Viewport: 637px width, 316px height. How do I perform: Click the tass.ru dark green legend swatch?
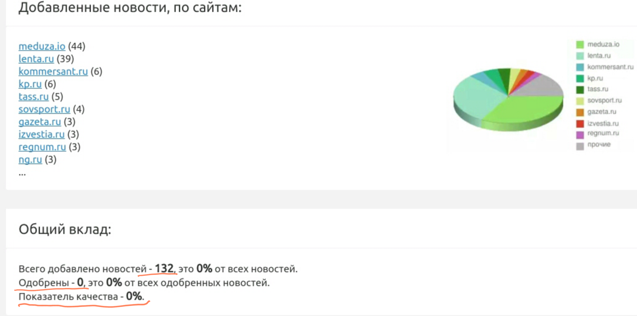tap(580, 90)
